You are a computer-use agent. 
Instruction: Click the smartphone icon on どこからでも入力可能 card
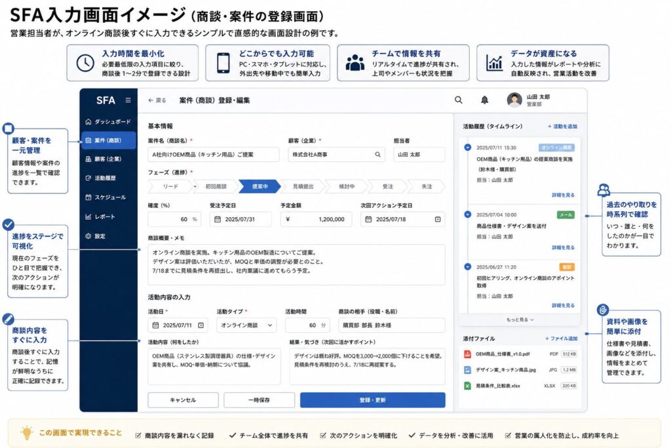coord(223,64)
